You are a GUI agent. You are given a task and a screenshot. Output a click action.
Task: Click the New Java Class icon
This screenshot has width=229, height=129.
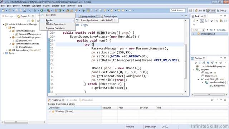pyautogui.click(x=60, y=10)
